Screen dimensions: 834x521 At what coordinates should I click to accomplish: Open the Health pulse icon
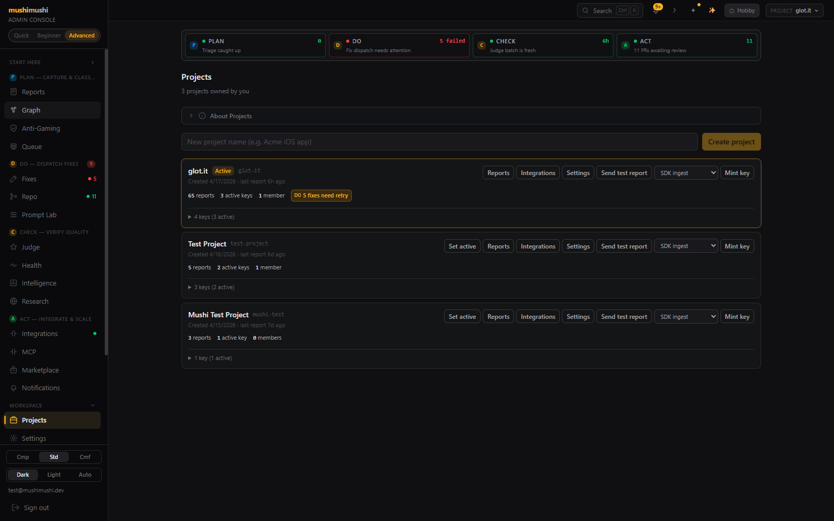coord(14,265)
